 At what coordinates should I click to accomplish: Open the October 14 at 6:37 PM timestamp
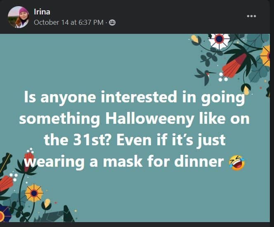(68, 23)
